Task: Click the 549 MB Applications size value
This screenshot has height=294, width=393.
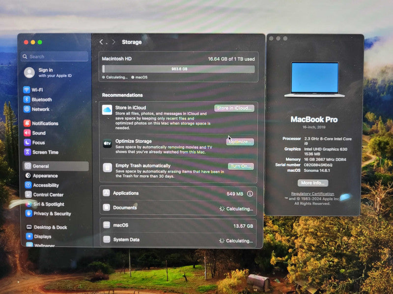Action: pyautogui.click(x=235, y=194)
